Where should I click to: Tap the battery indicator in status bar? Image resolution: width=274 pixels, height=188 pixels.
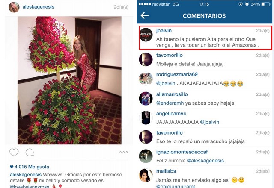click(x=266, y=4)
